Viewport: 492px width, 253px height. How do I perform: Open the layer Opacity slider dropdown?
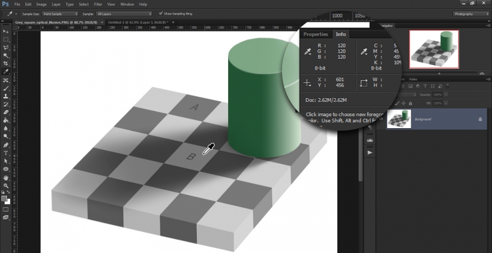(x=446, y=94)
